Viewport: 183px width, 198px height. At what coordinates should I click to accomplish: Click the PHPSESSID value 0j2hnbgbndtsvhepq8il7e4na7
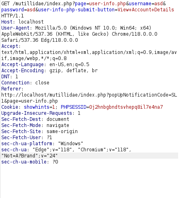pyautogui.click(x=126, y=107)
